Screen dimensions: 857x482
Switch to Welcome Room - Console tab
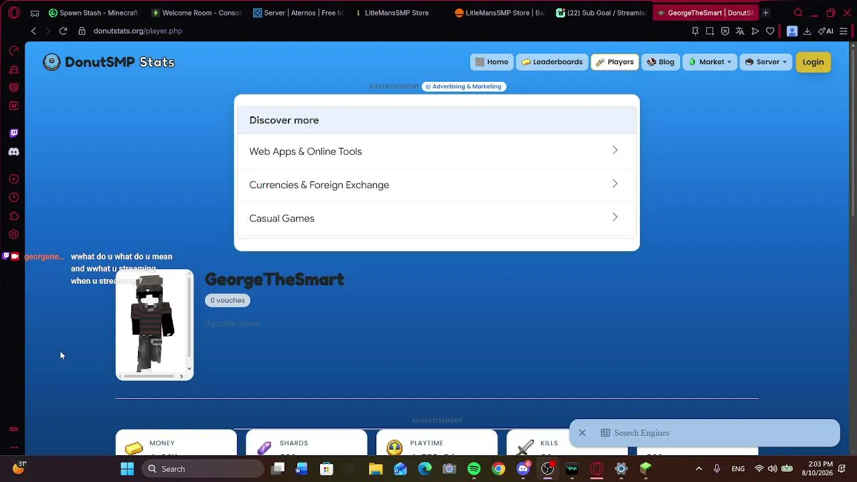tap(196, 13)
